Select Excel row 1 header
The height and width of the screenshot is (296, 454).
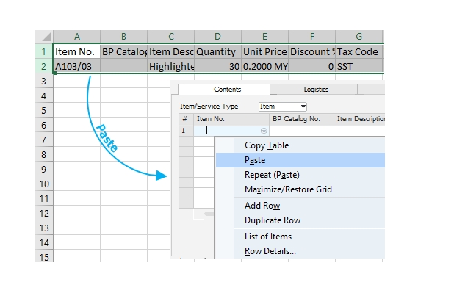tap(44, 51)
